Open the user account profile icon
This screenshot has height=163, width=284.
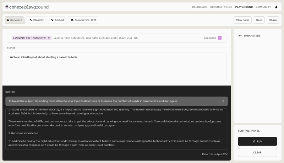point(276,7)
